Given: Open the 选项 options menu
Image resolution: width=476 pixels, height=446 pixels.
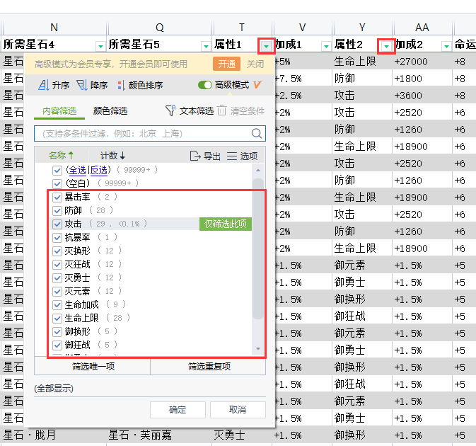Looking at the screenshot, I should pyautogui.click(x=243, y=156).
